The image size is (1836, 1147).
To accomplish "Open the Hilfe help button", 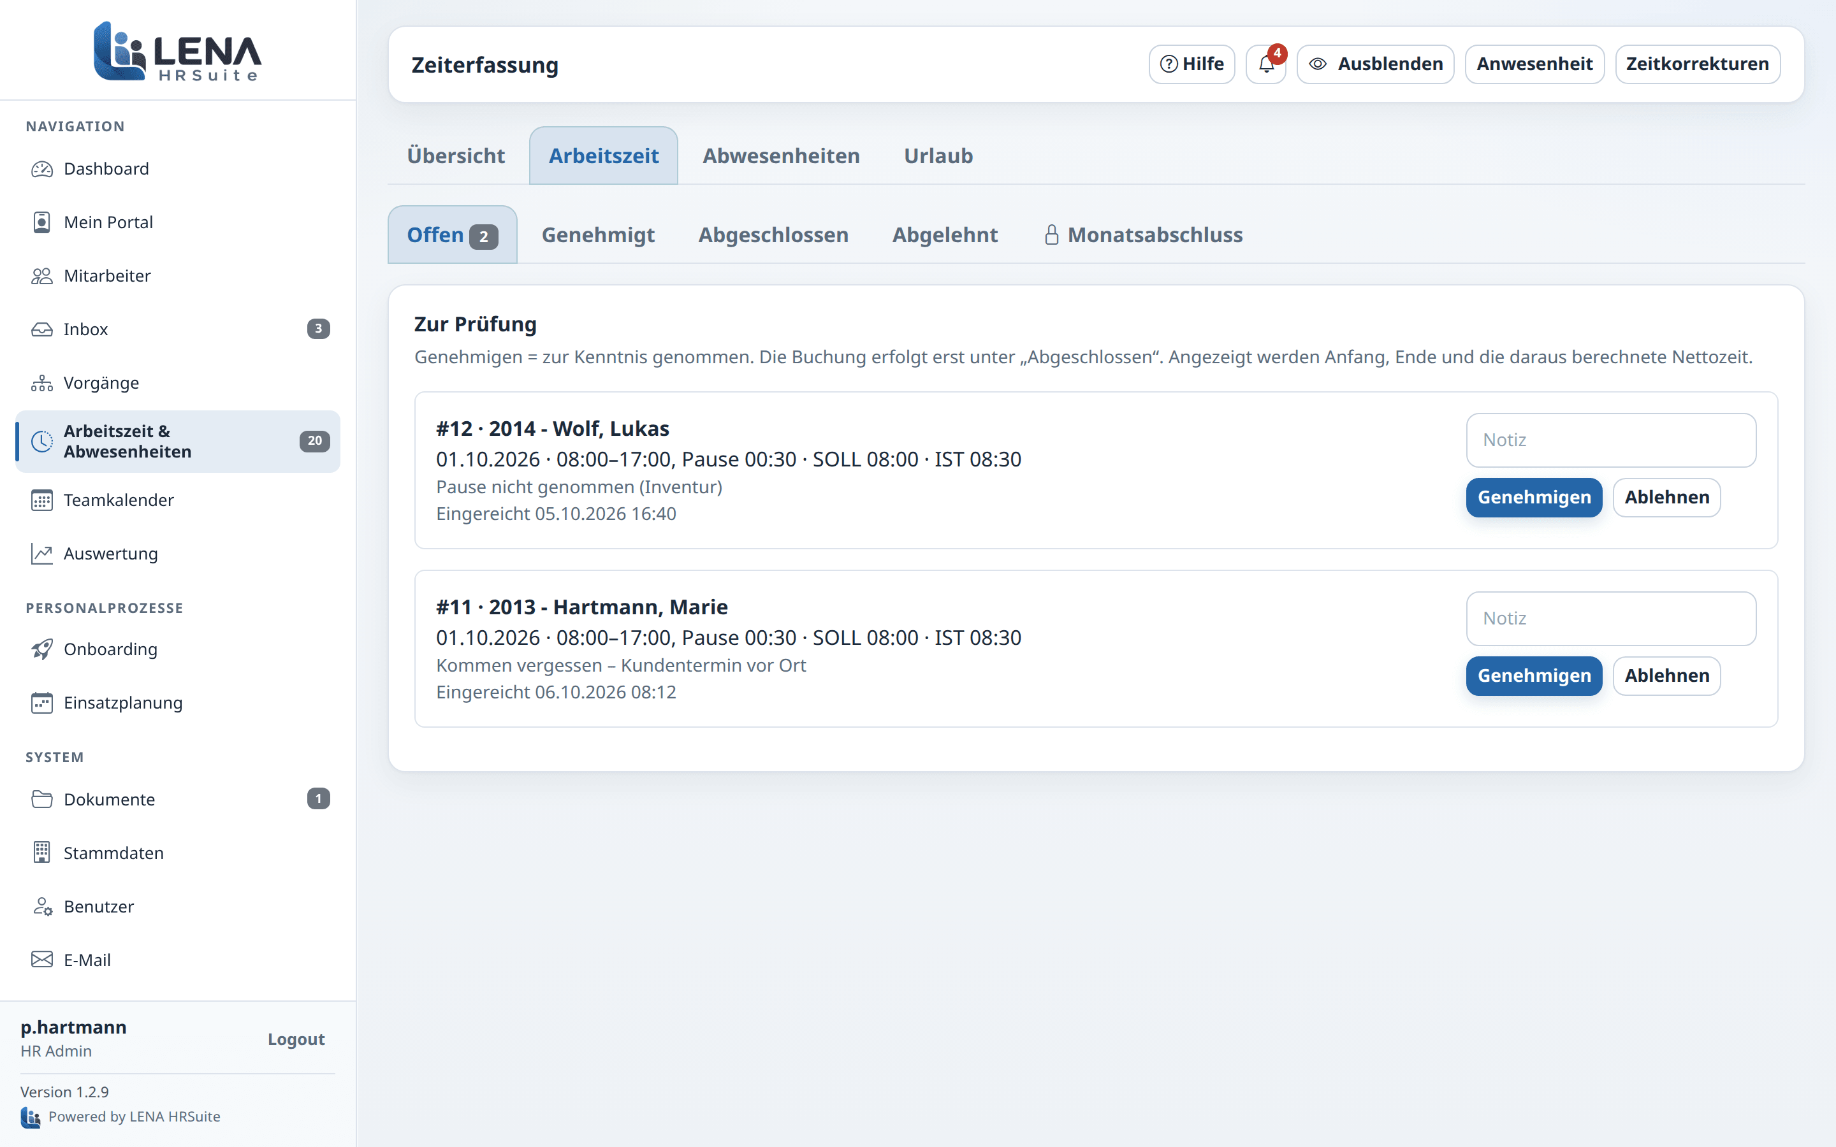I will (x=1191, y=64).
